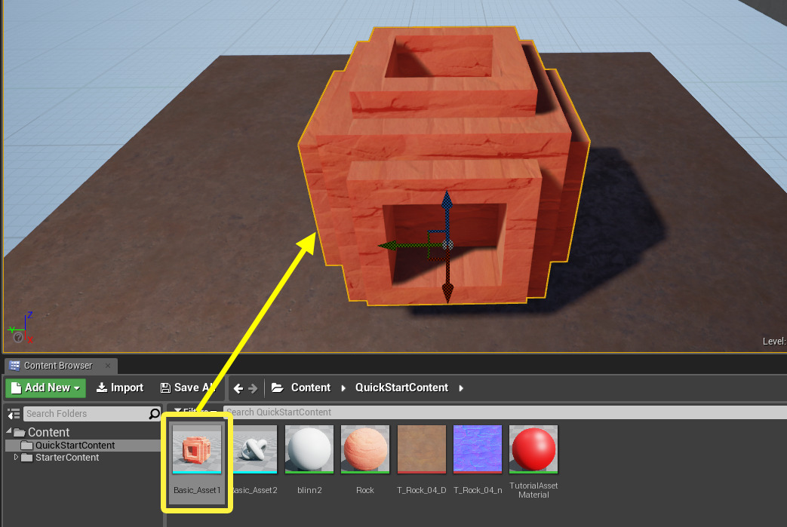
Task: Click the question mark help icon in viewport
Action: pyautogui.click(x=17, y=337)
